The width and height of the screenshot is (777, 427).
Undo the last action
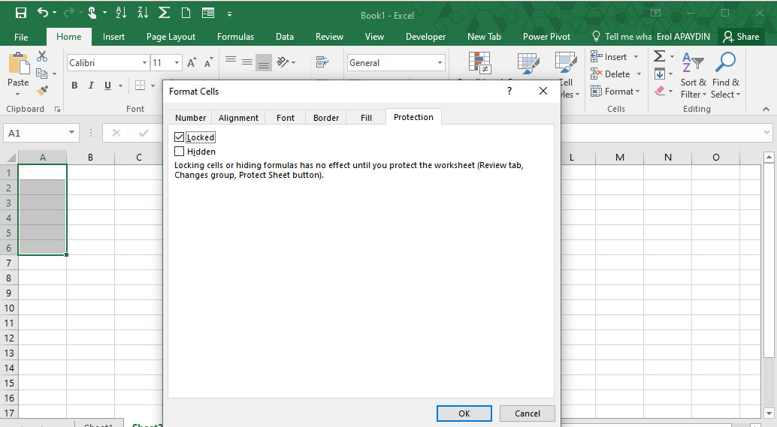point(43,13)
